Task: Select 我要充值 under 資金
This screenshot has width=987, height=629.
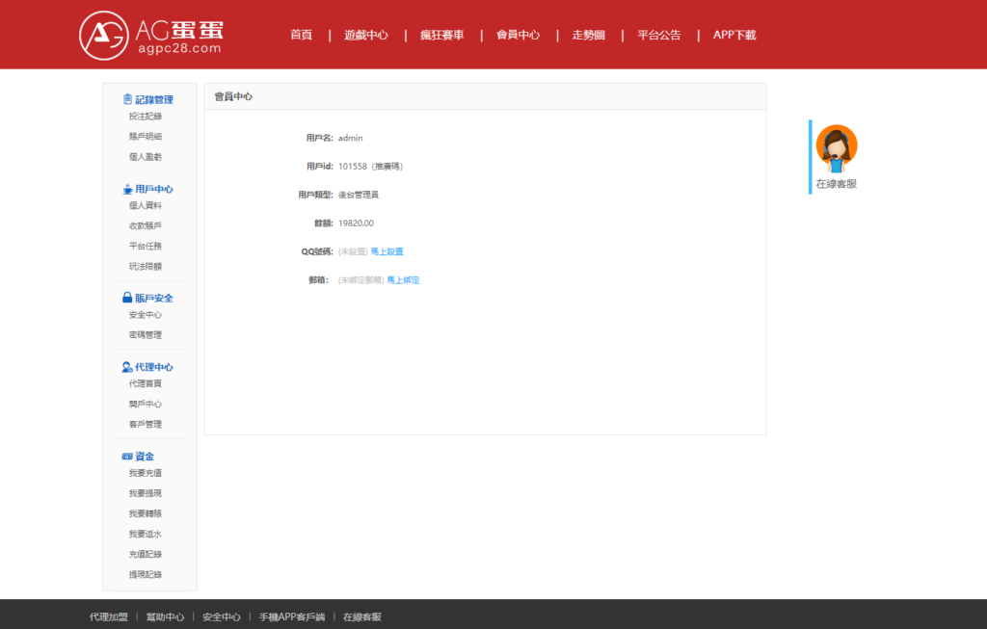Action: (x=146, y=473)
